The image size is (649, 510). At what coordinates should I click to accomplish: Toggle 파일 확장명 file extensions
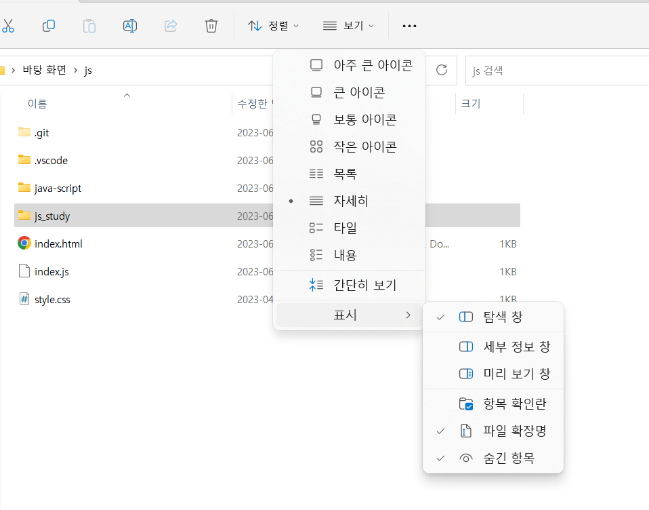click(x=493, y=431)
